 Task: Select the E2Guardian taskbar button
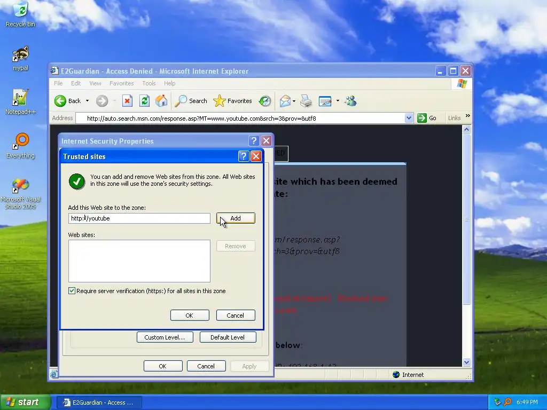(99, 403)
